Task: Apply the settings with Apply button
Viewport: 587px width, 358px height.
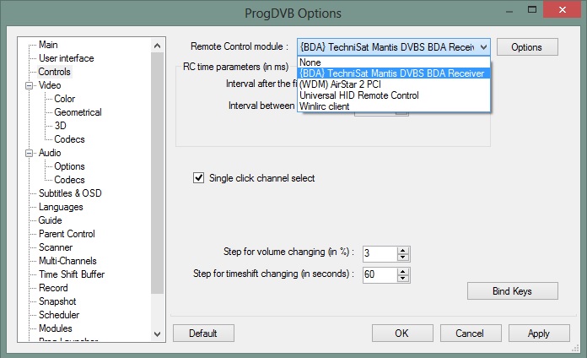Action: [538, 333]
